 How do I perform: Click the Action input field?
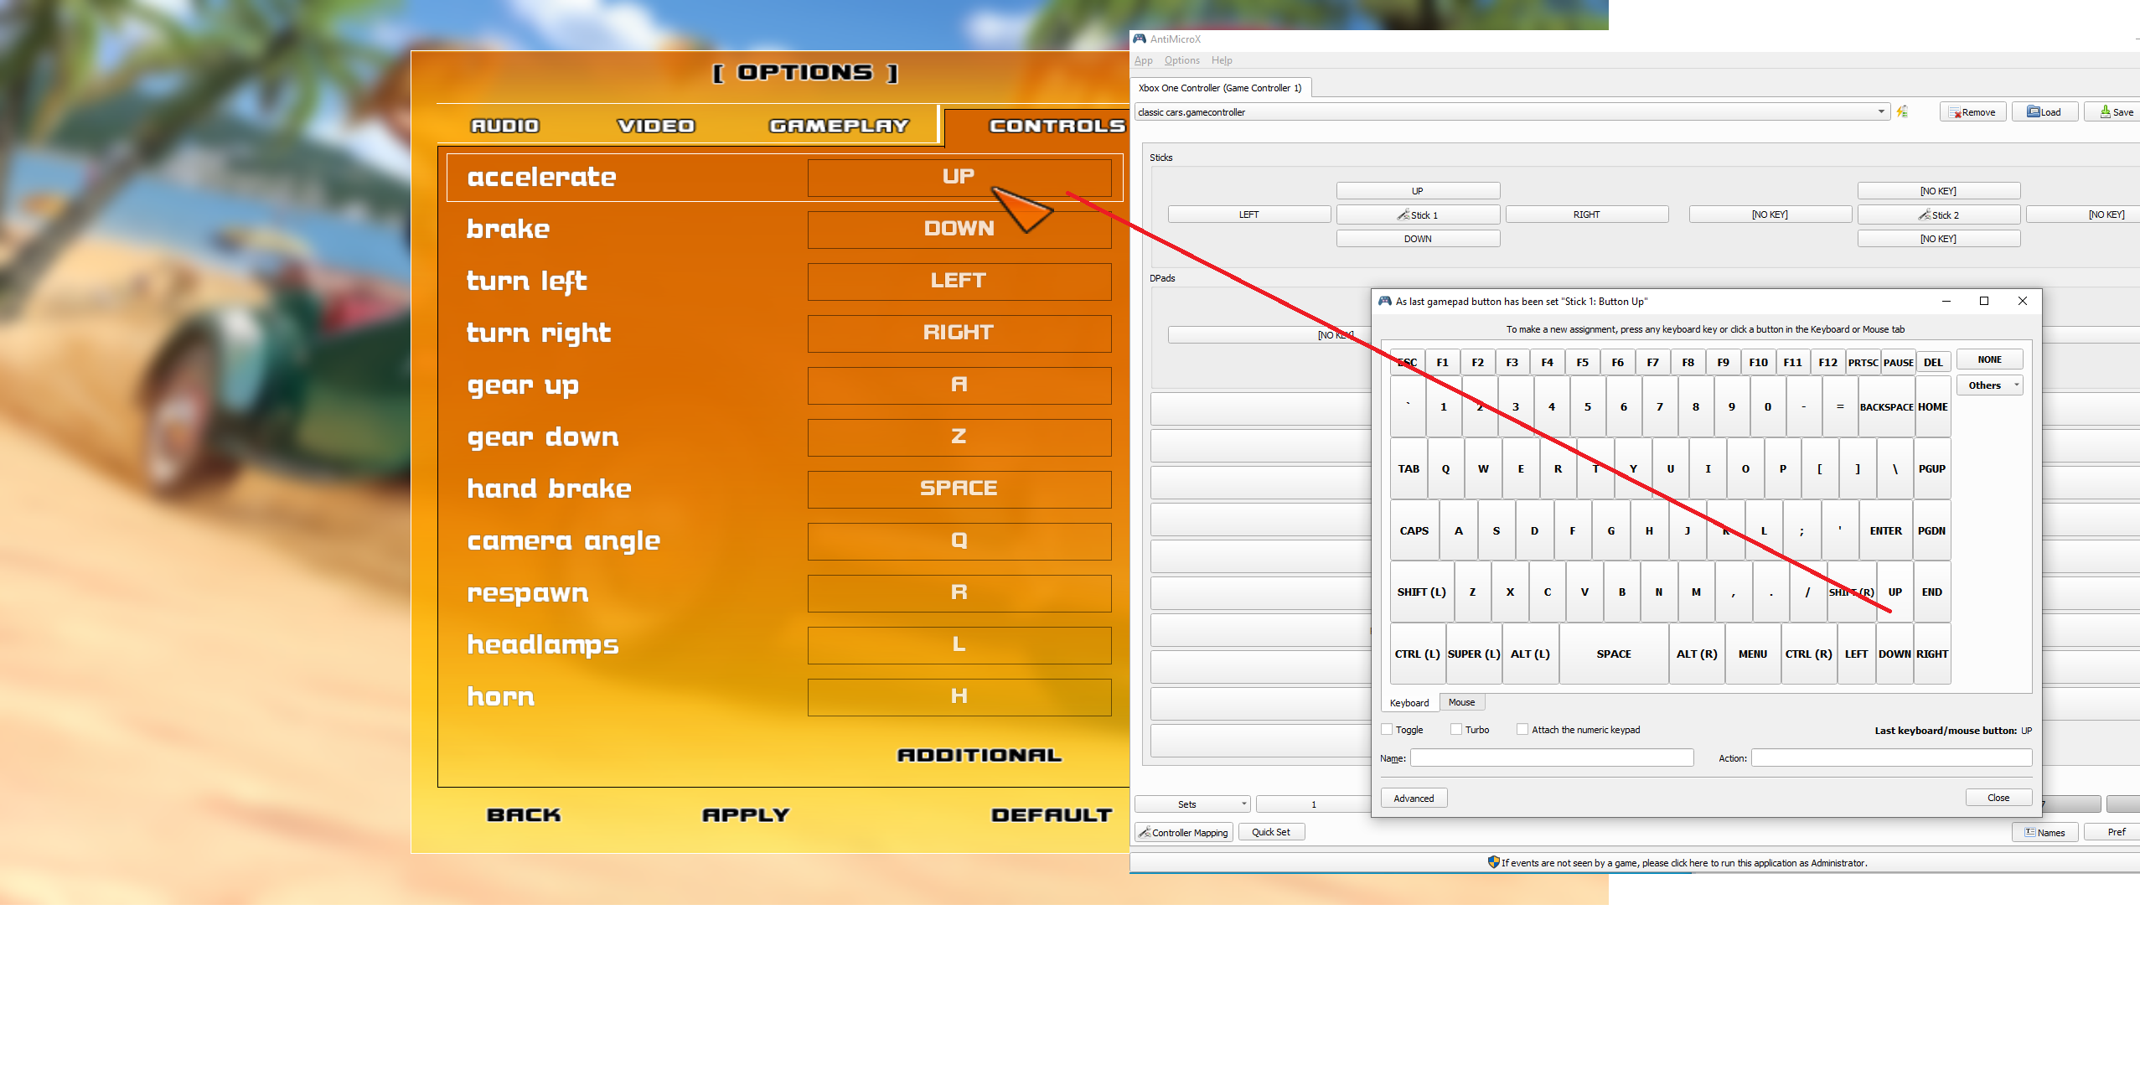click(1891, 757)
